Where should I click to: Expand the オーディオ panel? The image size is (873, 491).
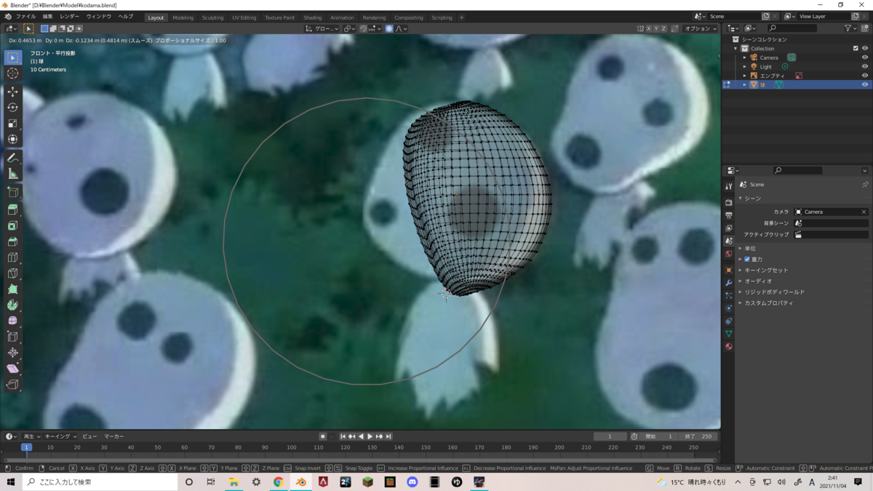pyautogui.click(x=757, y=281)
